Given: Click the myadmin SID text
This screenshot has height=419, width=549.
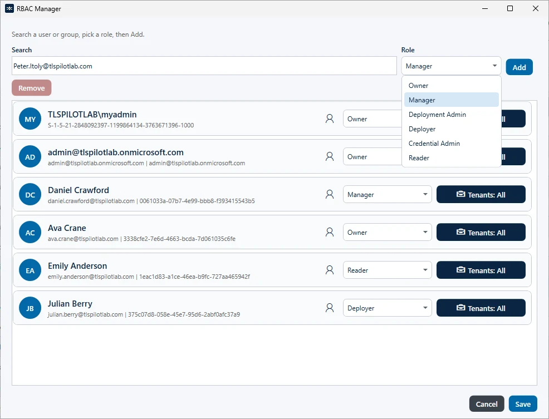Looking at the screenshot, I should pyautogui.click(x=121, y=125).
